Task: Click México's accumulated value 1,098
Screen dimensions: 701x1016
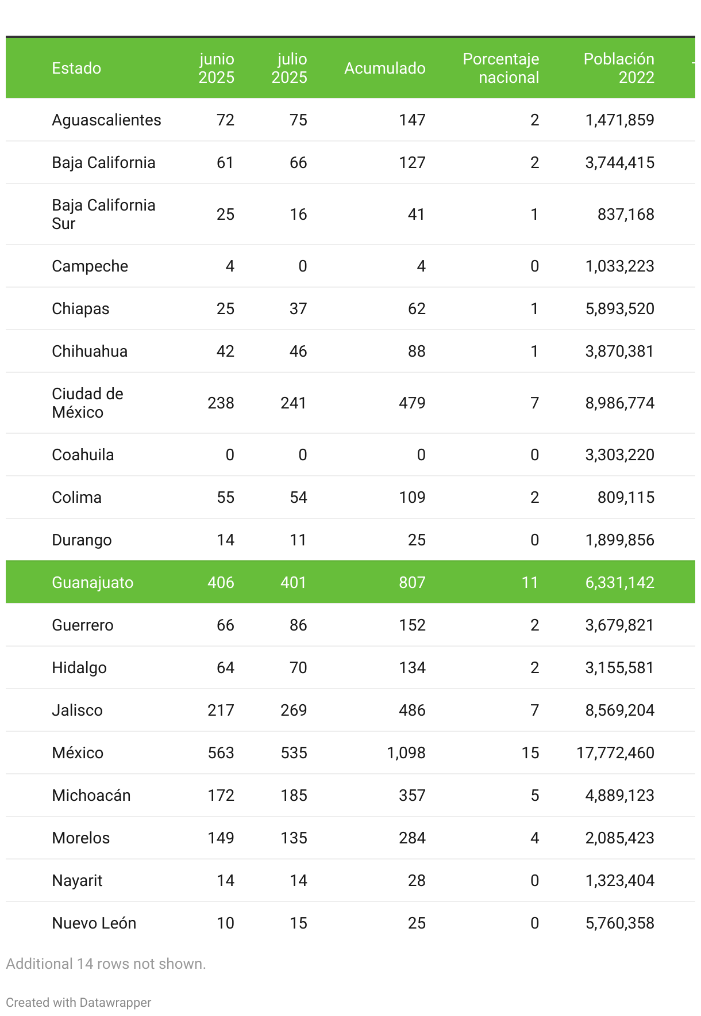Action: pyautogui.click(x=406, y=753)
